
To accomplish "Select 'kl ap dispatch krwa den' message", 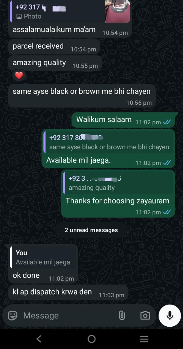I will coord(68,293).
